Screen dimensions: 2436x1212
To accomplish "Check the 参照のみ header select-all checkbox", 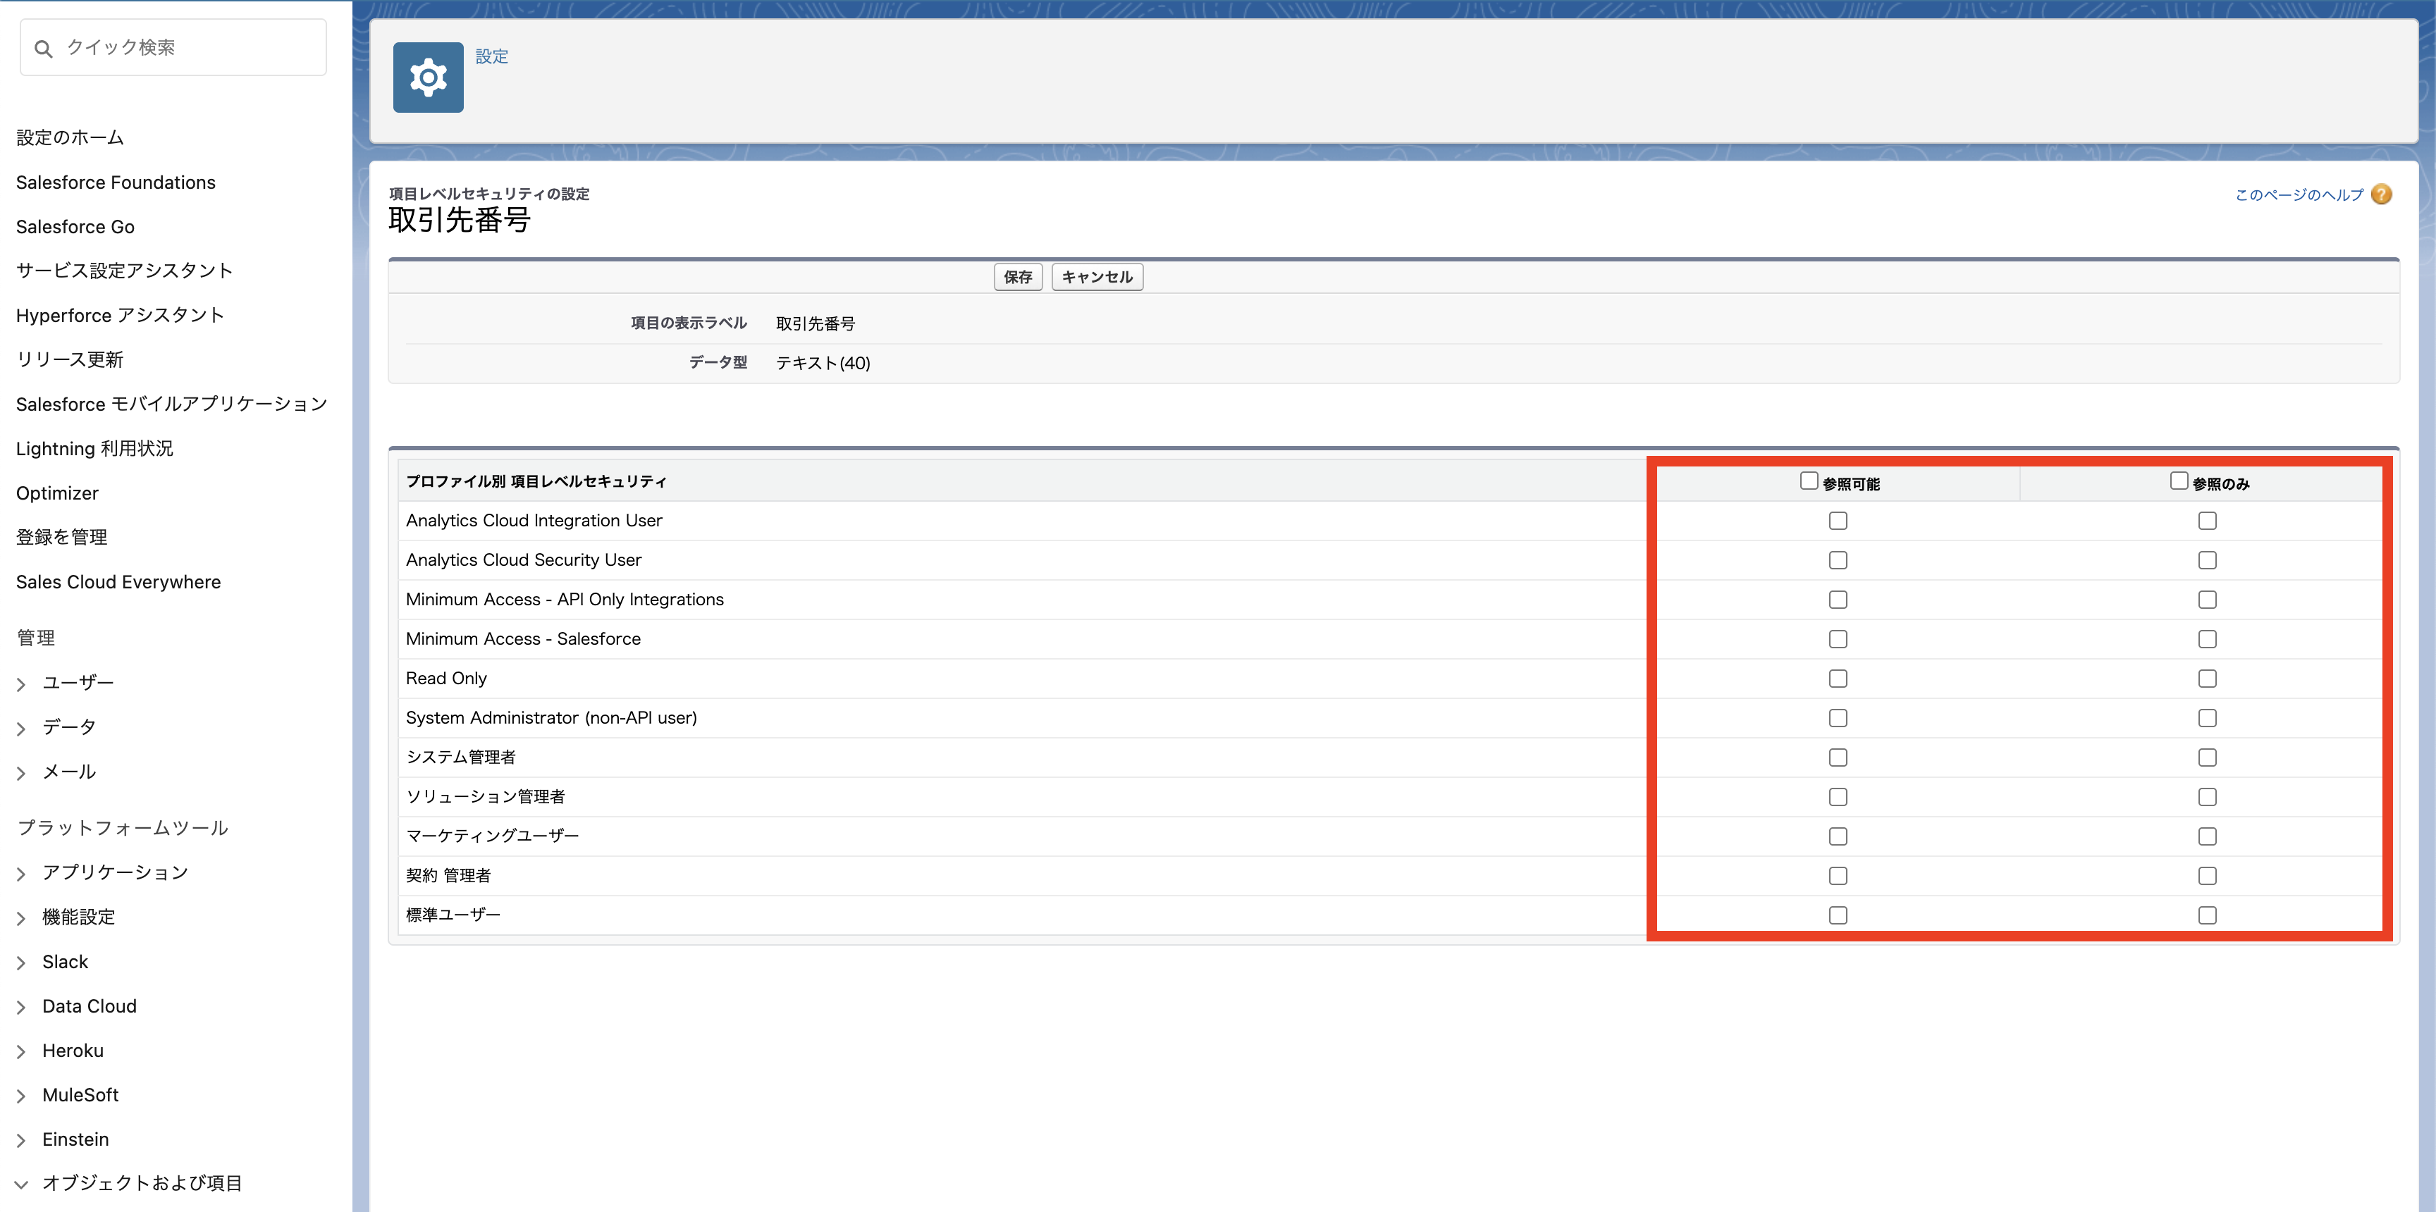I will (x=2178, y=481).
